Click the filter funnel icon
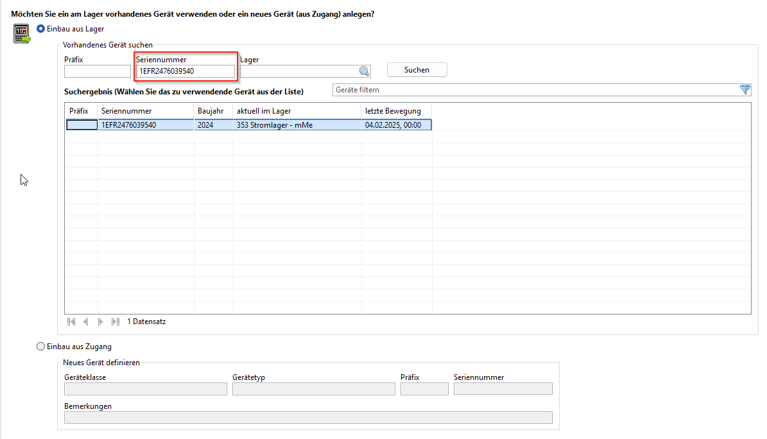 [x=745, y=90]
